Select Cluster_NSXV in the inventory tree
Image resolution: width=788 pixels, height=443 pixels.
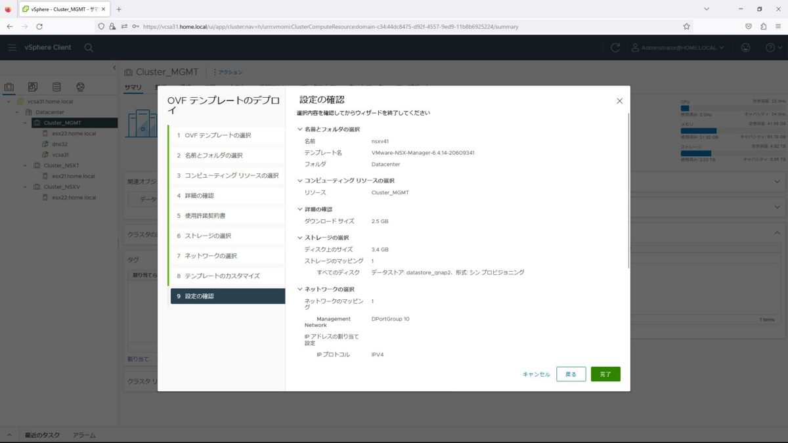[x=61, y=186]
